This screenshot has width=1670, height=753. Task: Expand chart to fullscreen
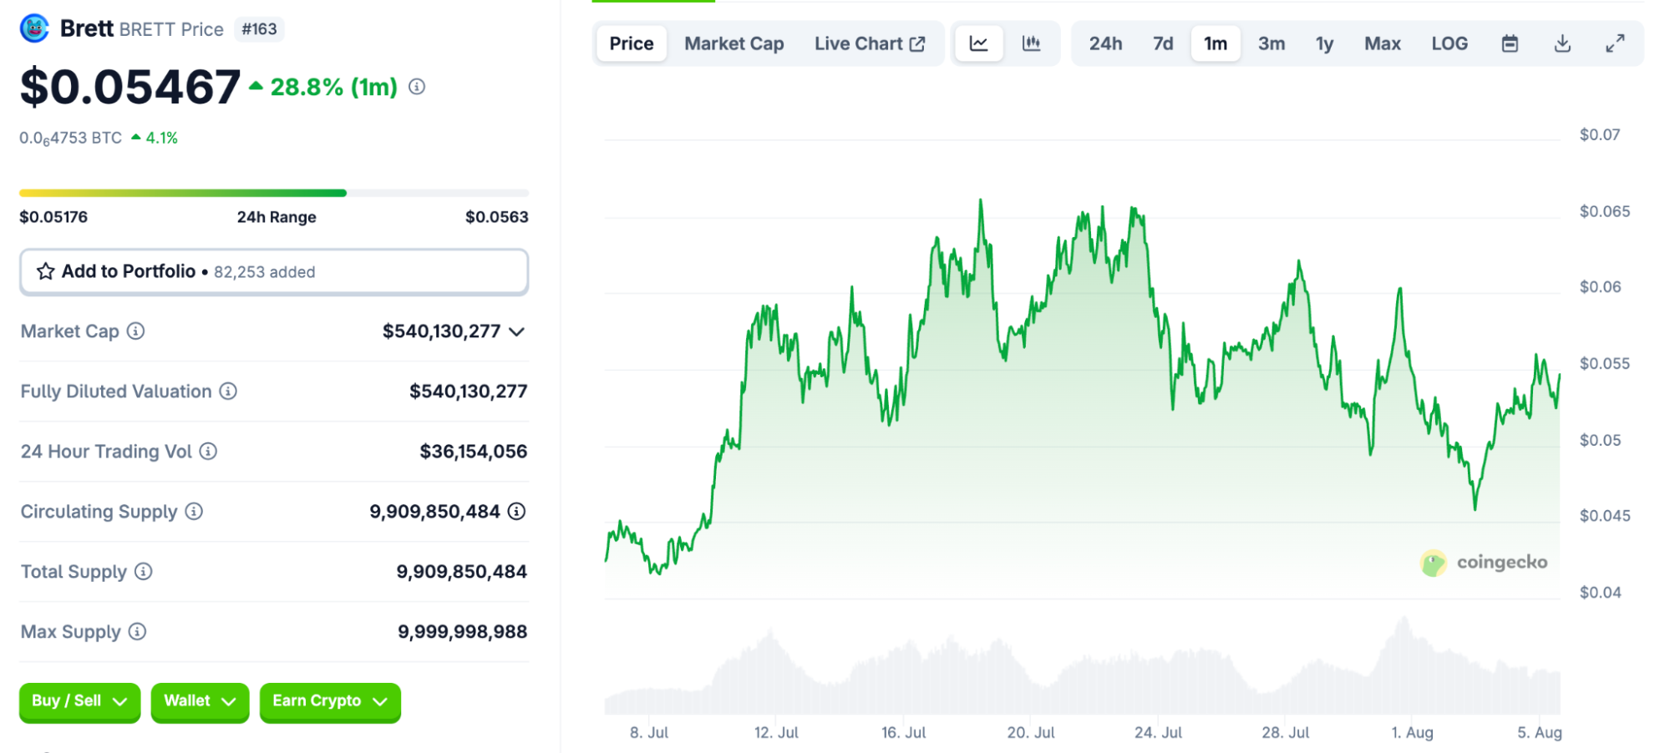point(1614,43)
